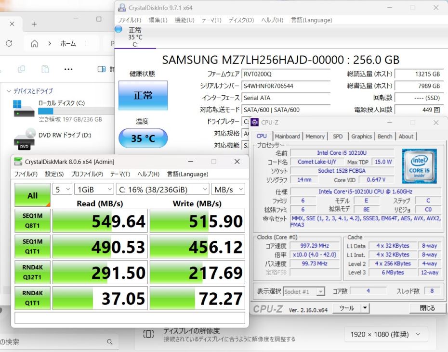Toggle the details pane icon in Explorer
Screen dimensions: 448x352
click(x=102, y=69)
